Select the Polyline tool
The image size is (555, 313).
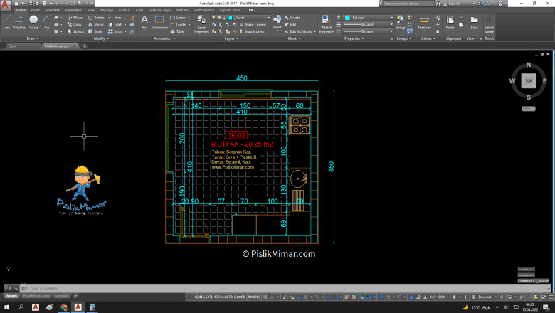[19, 21]
